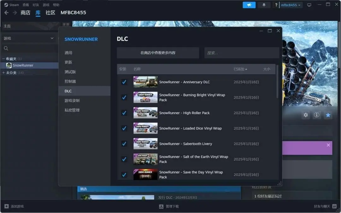Open the 帮助 menu
The width and height of the screenshot is (341, 213).
tap(56, 5)
